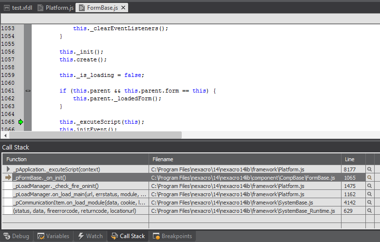
Task: Click the SystemBase_Runtime.js file path cell
Action: [x=245, y=211]
